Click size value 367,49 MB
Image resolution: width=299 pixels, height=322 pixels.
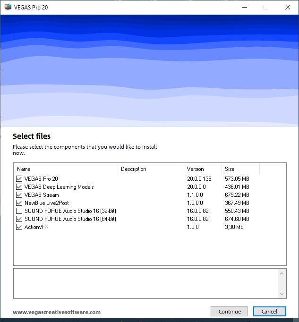[x=237, y=203]
